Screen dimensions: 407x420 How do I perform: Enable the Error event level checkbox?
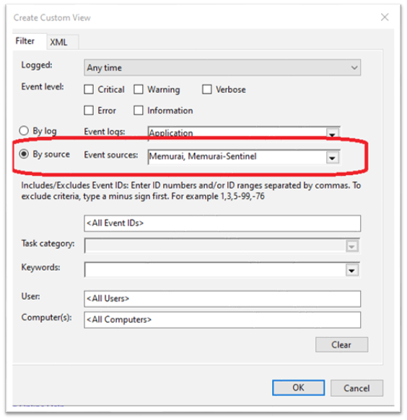(89, 110)
